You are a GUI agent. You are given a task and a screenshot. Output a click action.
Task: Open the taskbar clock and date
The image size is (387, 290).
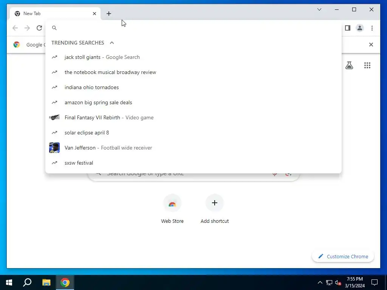pos(354,282)
